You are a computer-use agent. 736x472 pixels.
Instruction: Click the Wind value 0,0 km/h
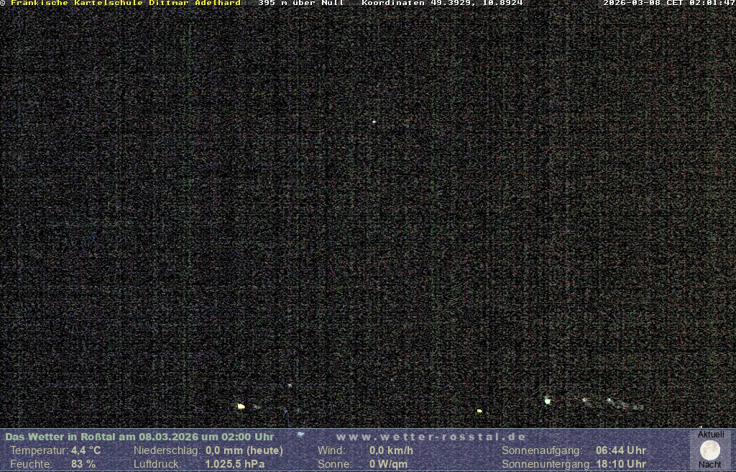391,450
